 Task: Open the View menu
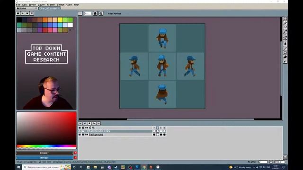click(x=69, y=5)
